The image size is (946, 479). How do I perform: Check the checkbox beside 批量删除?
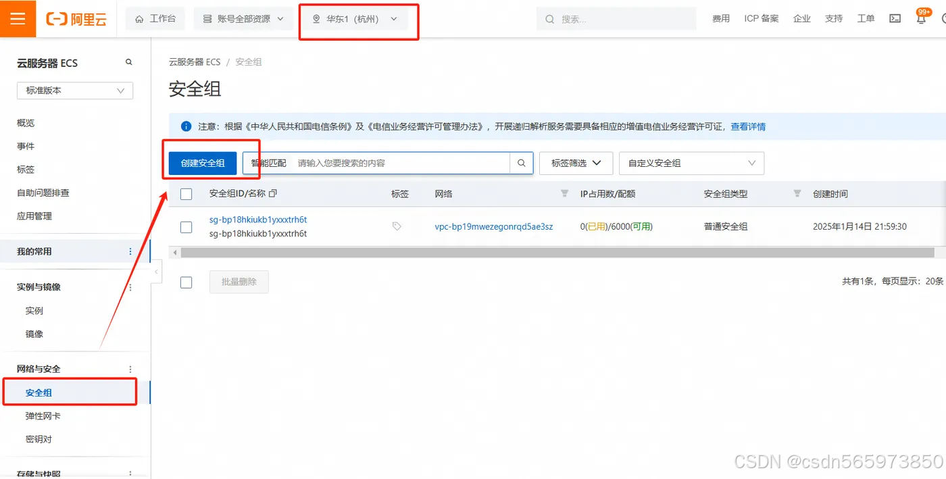186,282
